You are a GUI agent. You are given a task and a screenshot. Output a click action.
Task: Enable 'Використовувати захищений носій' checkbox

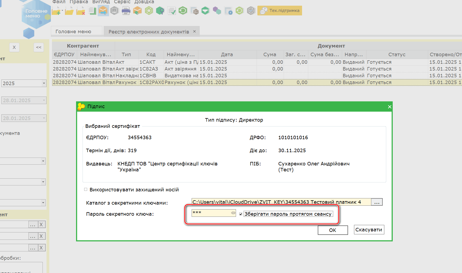pyautogui.click(x=86, y=189)
